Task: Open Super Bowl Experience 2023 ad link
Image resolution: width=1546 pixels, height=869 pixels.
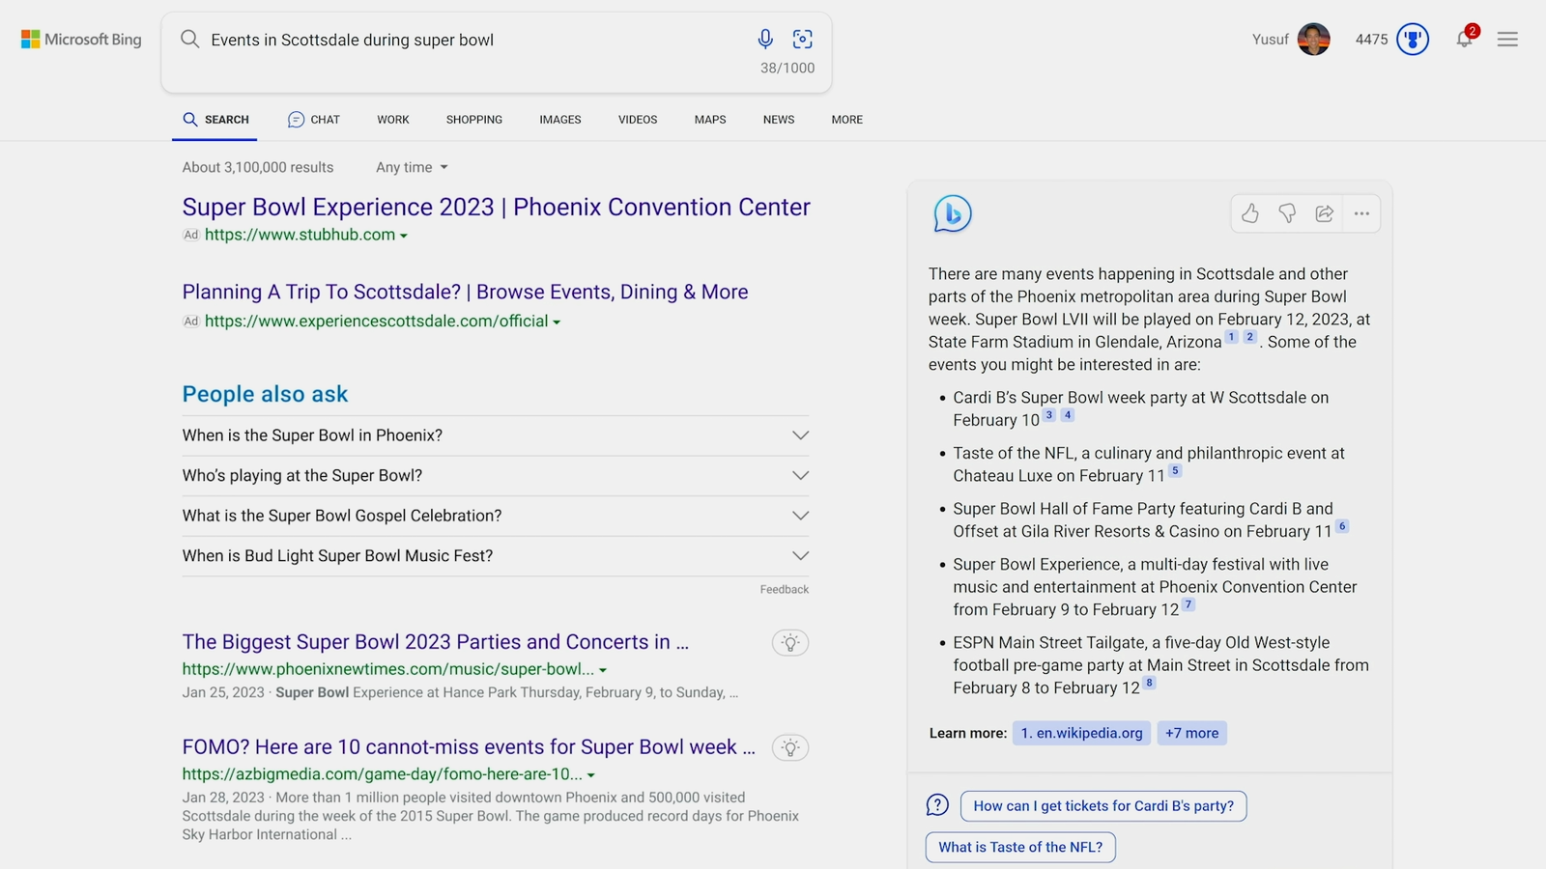Action: click(497, 207)
